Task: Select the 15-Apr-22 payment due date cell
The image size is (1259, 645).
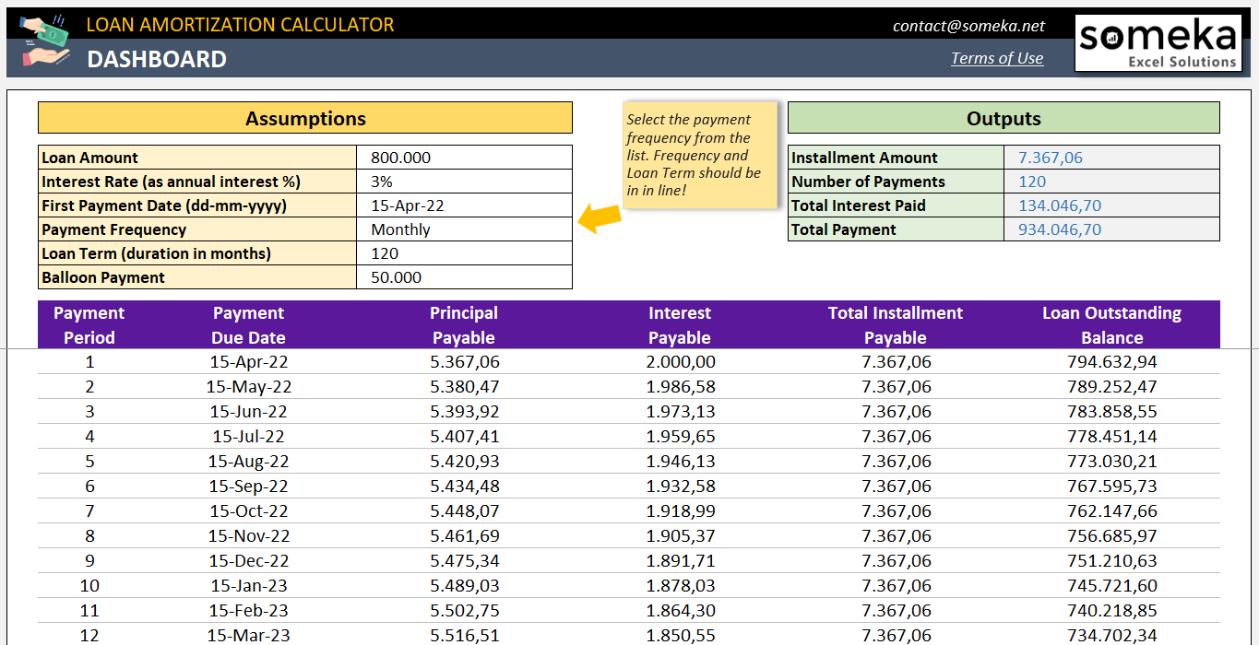Action: click(248, 362)
